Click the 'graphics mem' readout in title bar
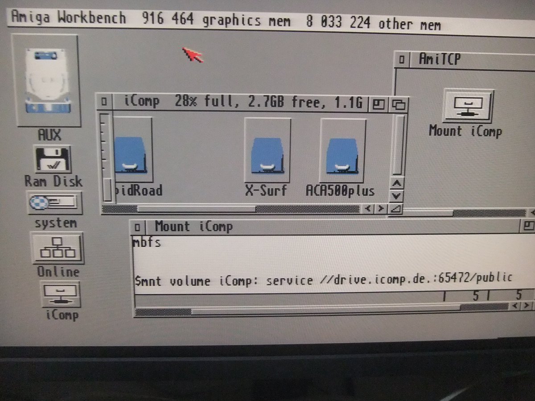 coord(216,20)
